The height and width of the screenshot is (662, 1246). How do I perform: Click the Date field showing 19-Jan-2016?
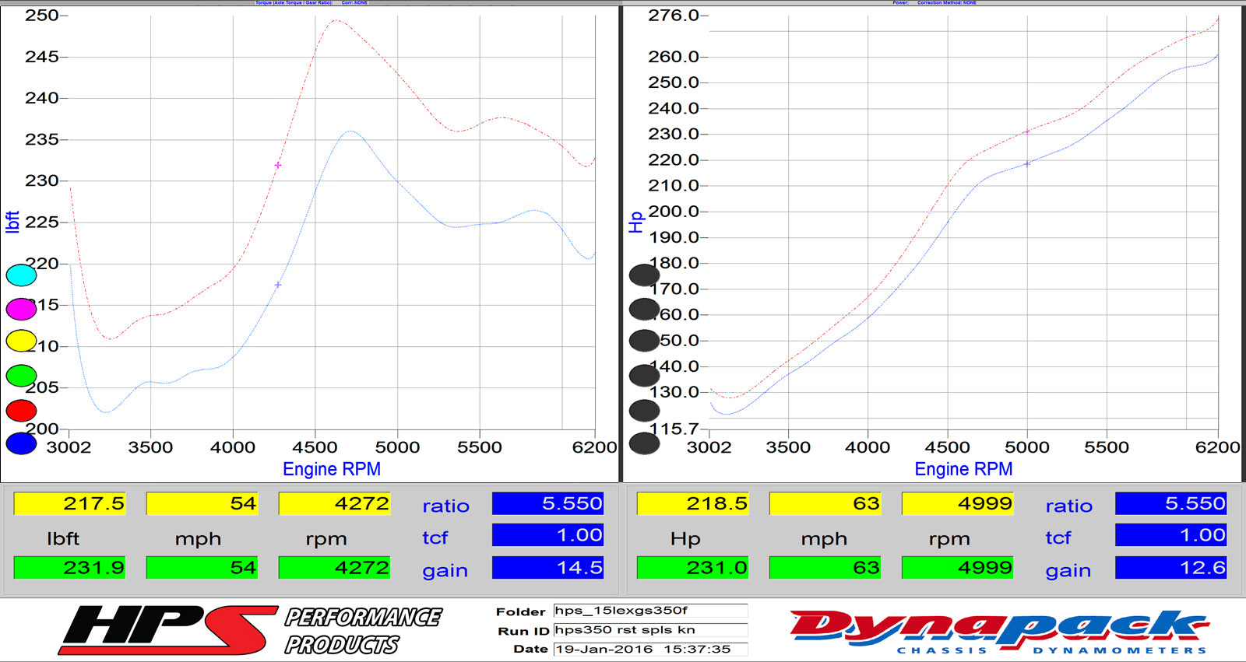(650, 649)
